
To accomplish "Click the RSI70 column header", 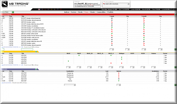I will tap(132, 53).
